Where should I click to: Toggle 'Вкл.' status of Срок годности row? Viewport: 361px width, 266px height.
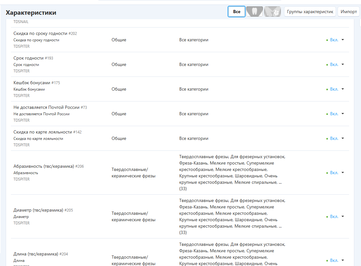[x=334, y=65]
